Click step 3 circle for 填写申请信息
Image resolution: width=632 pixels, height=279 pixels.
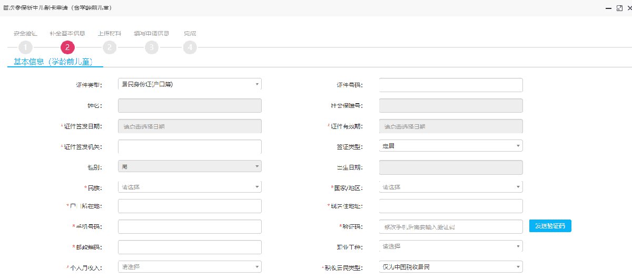[151, 47]
